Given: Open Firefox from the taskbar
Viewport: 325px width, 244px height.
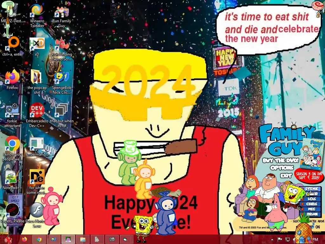Looking at the screenshot, I should pyautogui.click(x=24, y=240).
